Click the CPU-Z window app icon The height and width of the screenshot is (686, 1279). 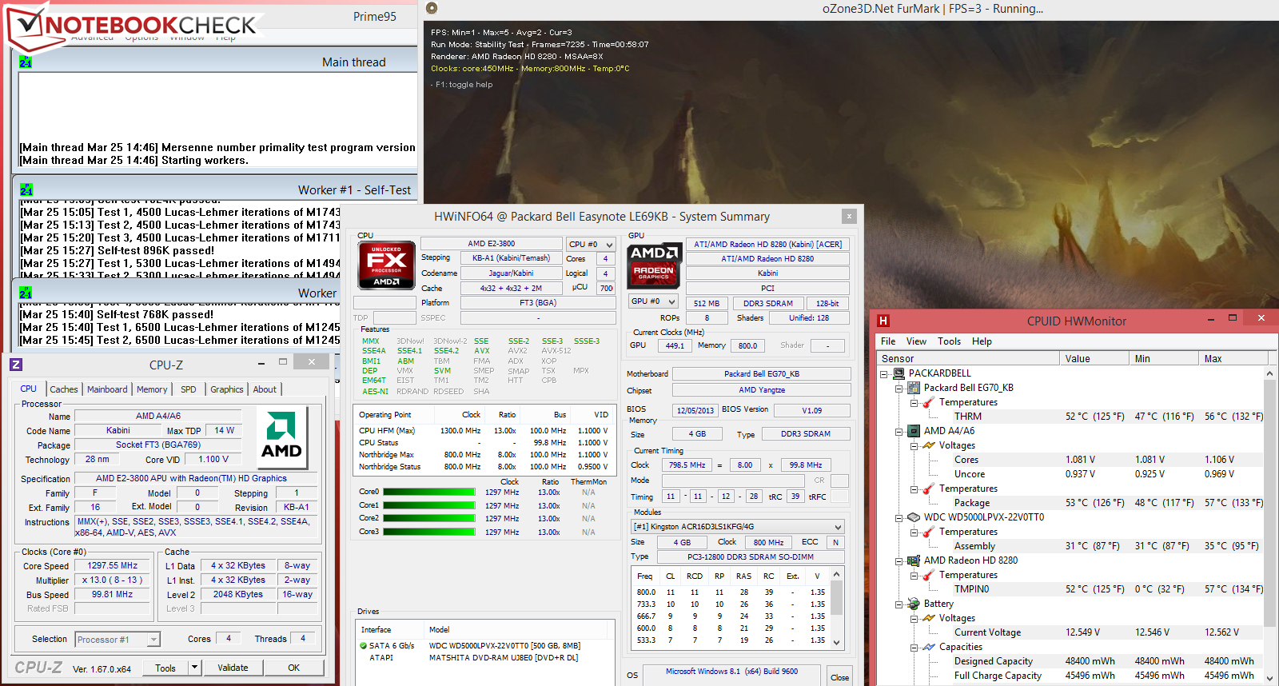click(16, 365)
